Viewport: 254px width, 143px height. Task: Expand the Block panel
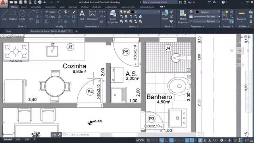pyautogui.click(x=168, y=27)
